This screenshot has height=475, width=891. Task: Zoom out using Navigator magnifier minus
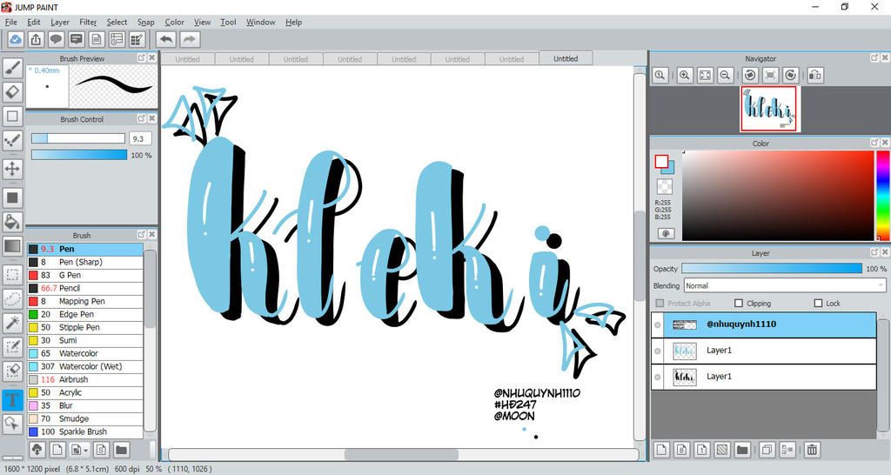pos(725,75)
